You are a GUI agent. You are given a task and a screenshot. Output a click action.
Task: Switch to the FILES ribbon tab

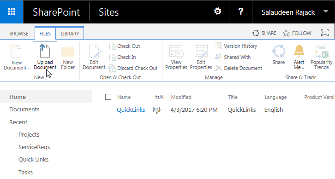pos(45,34)
